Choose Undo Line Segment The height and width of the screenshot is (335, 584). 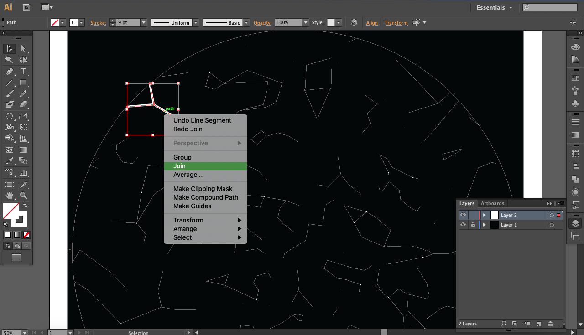pos(205,120)
